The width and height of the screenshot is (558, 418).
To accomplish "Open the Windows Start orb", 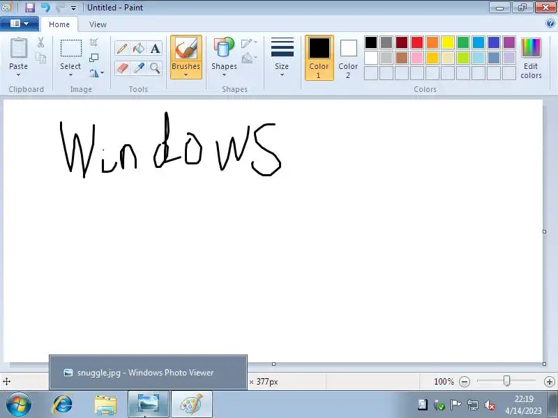I will [x=18, y=405].
